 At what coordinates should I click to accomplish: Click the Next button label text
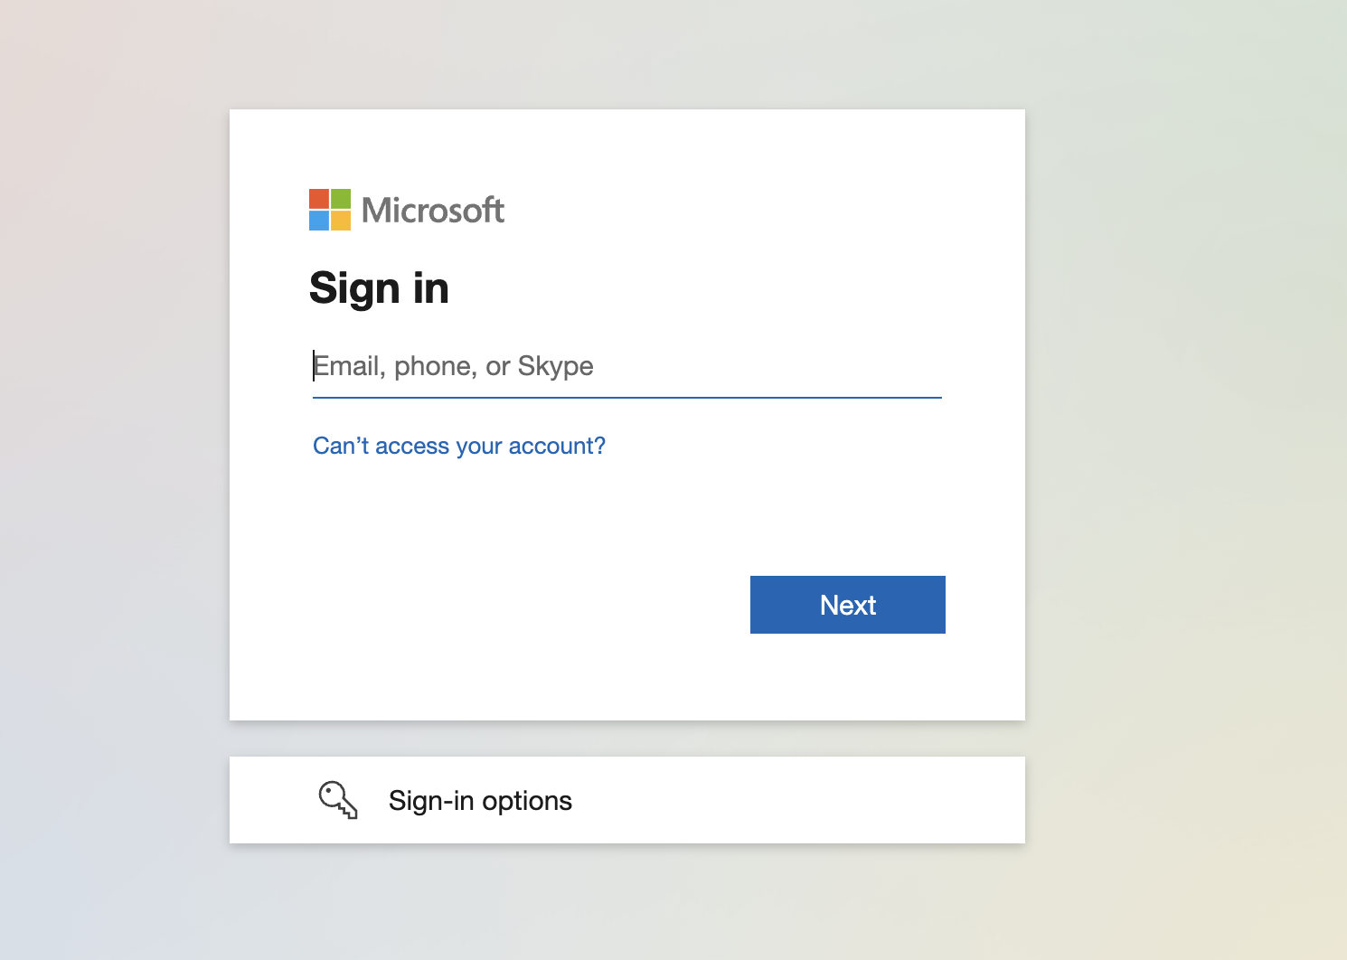pos(847,605)
